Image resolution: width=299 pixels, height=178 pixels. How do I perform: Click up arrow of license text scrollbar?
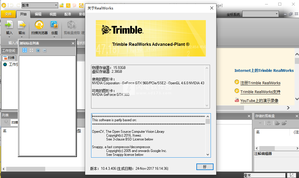point(208,116)
